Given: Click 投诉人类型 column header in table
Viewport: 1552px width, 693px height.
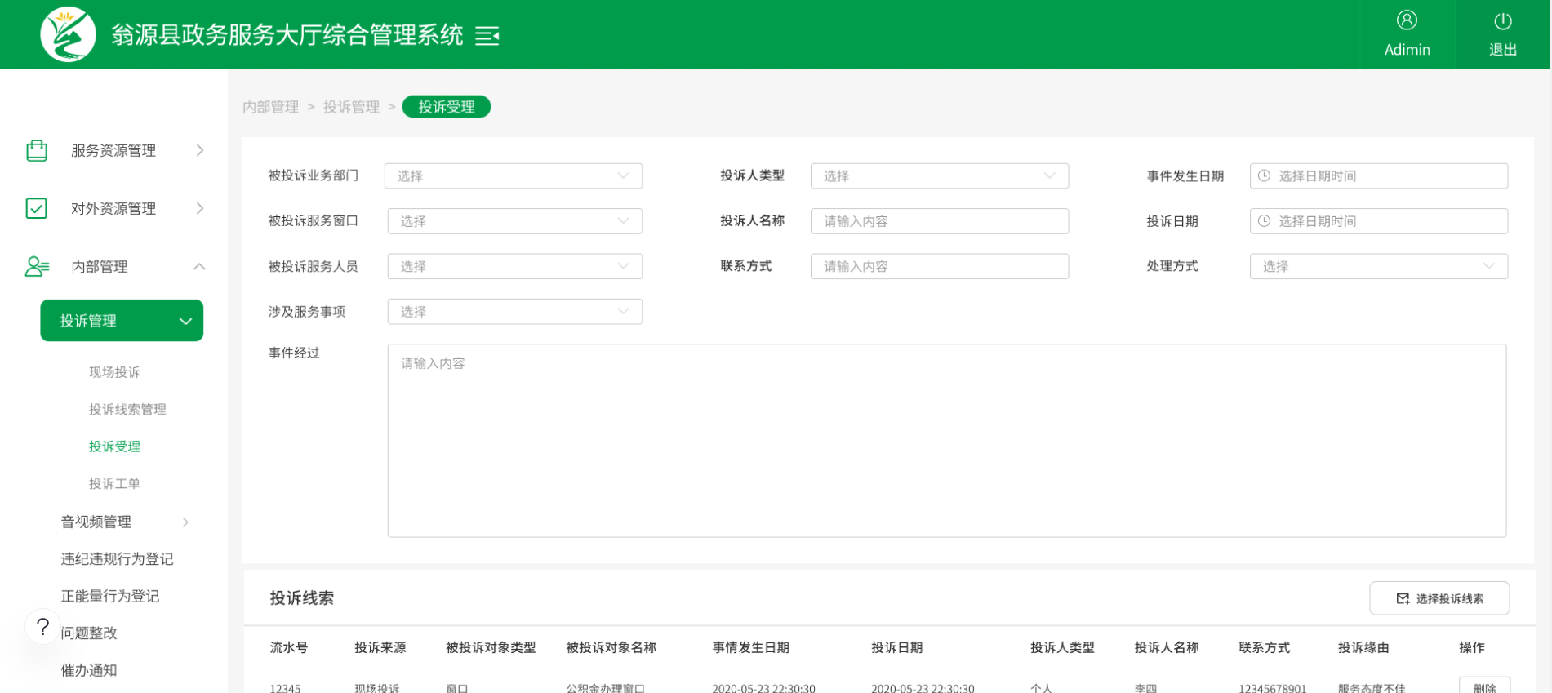Looking at the screenshot, I should [x=1062, y=647].
